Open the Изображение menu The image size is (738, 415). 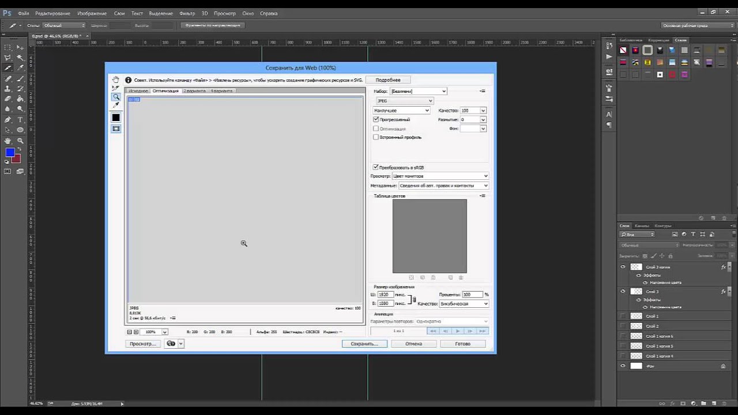point(92,13)
